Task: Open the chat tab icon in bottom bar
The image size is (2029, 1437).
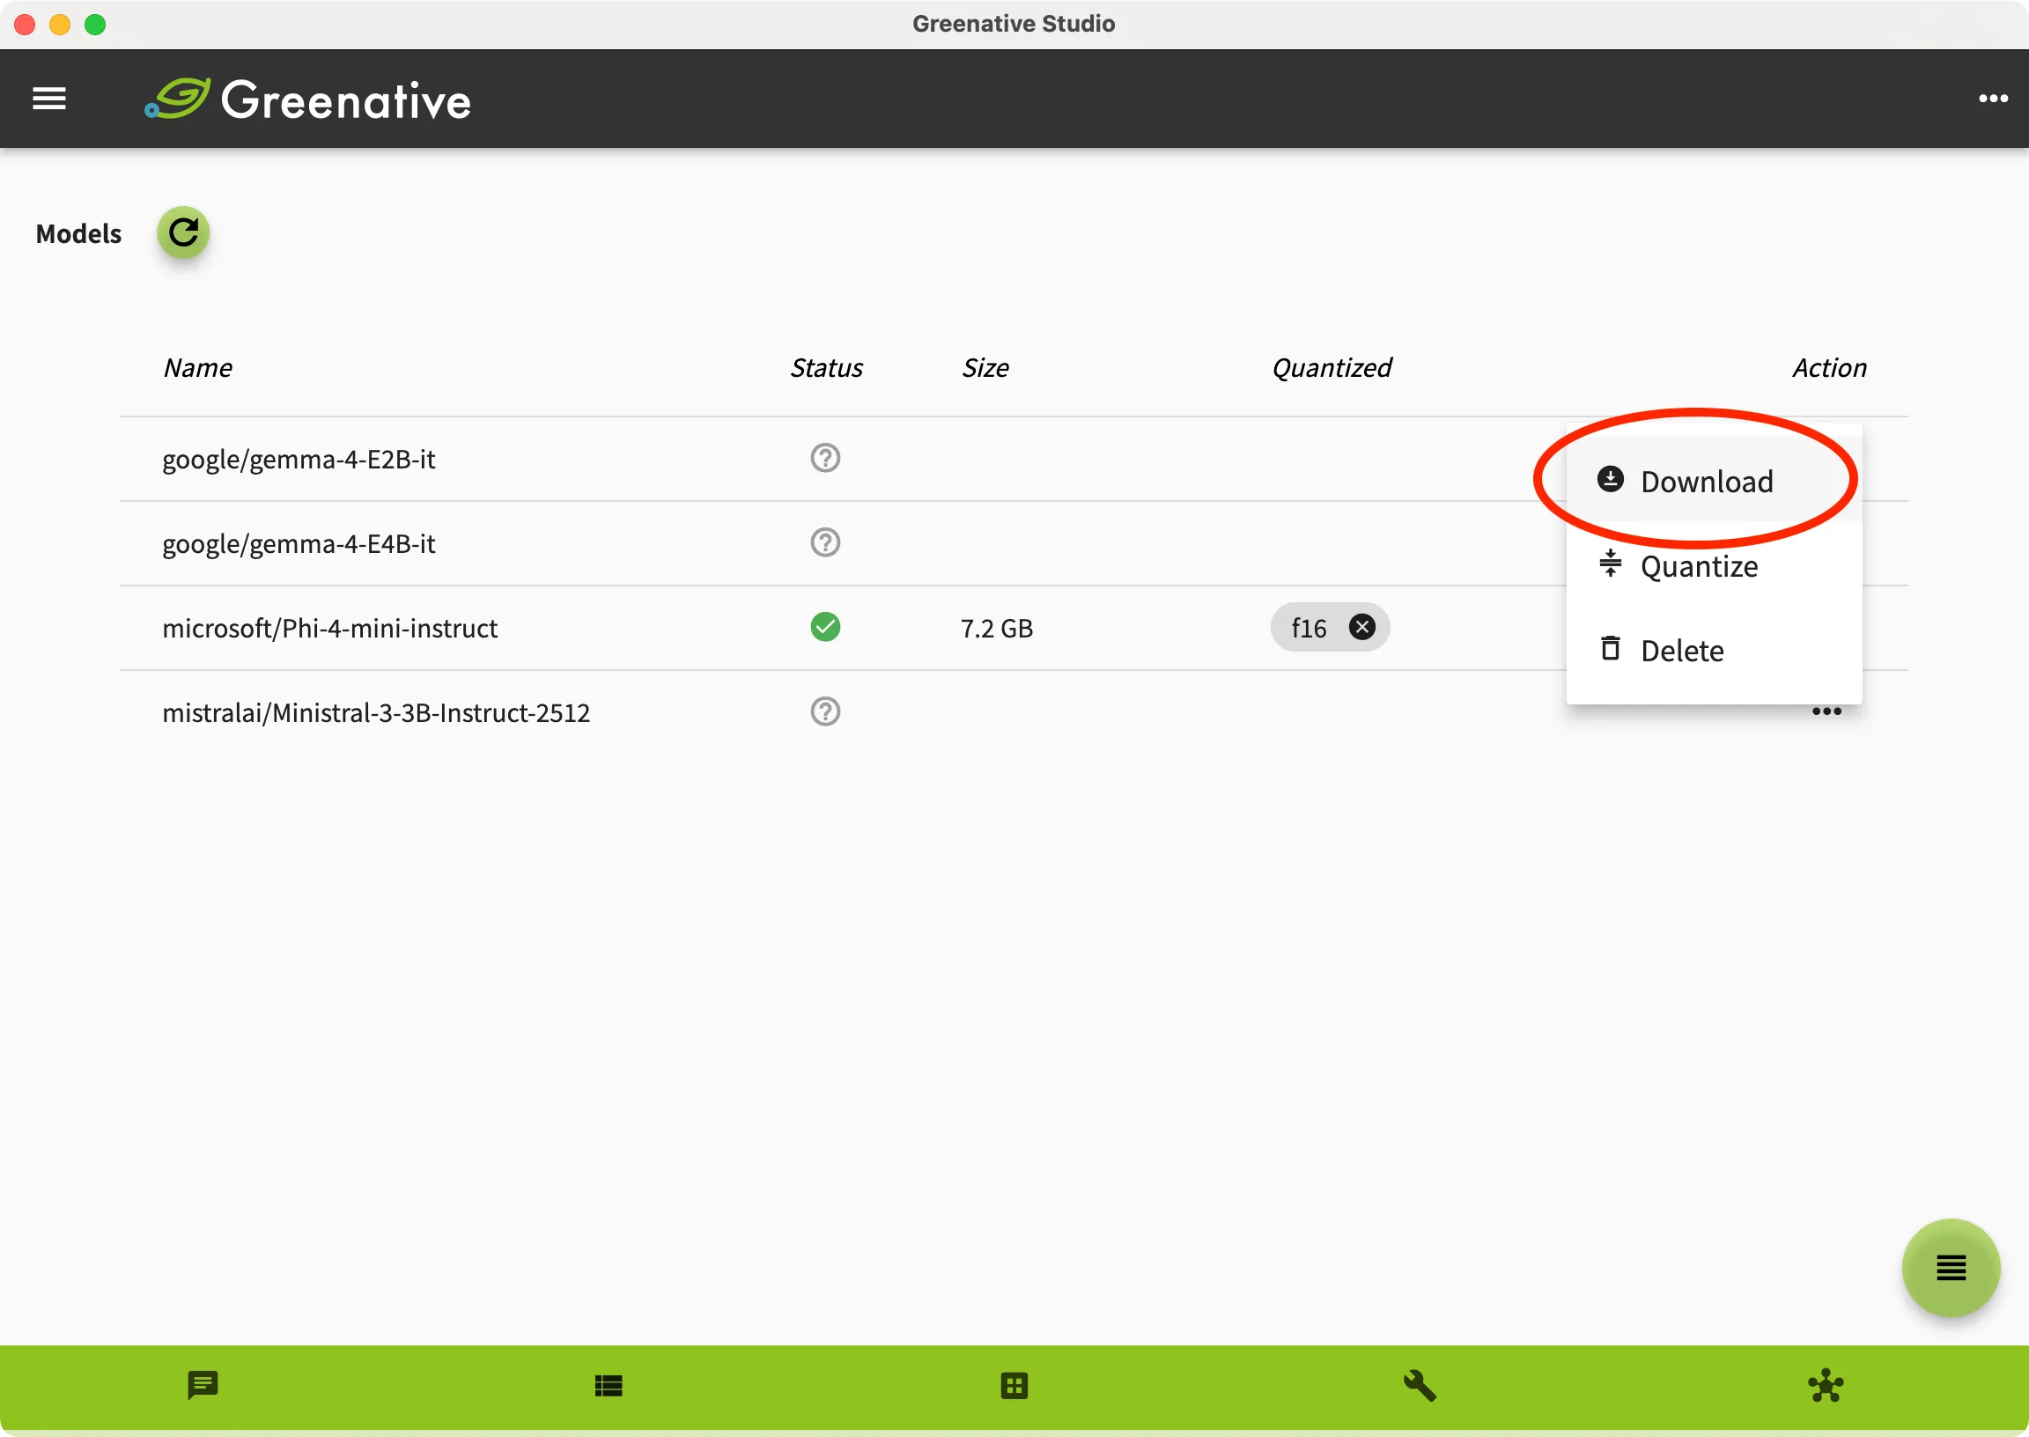Action: pos(203,1386)
